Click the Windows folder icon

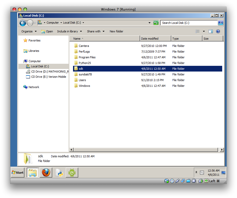coord(76,86)
